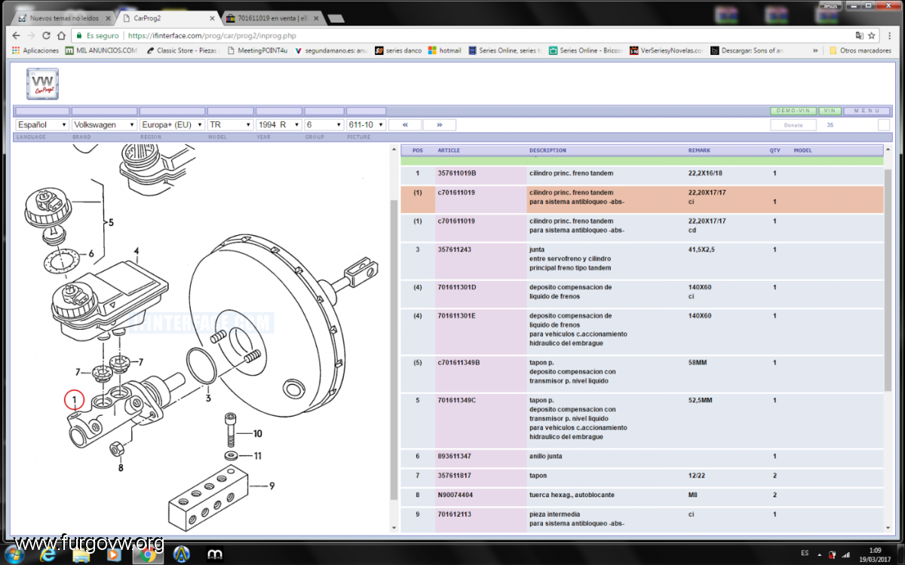Click the DESCRIPTION column header
This screenshot has height=565, width=905.
tap(548, 151)
